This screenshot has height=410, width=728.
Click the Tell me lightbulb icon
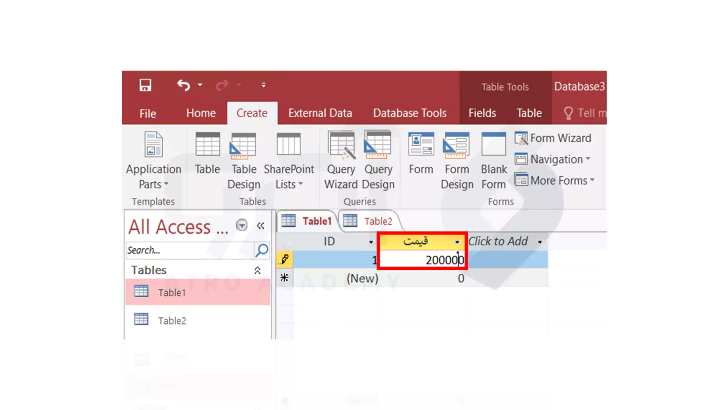pyautogui.click(x=568, y=113)
